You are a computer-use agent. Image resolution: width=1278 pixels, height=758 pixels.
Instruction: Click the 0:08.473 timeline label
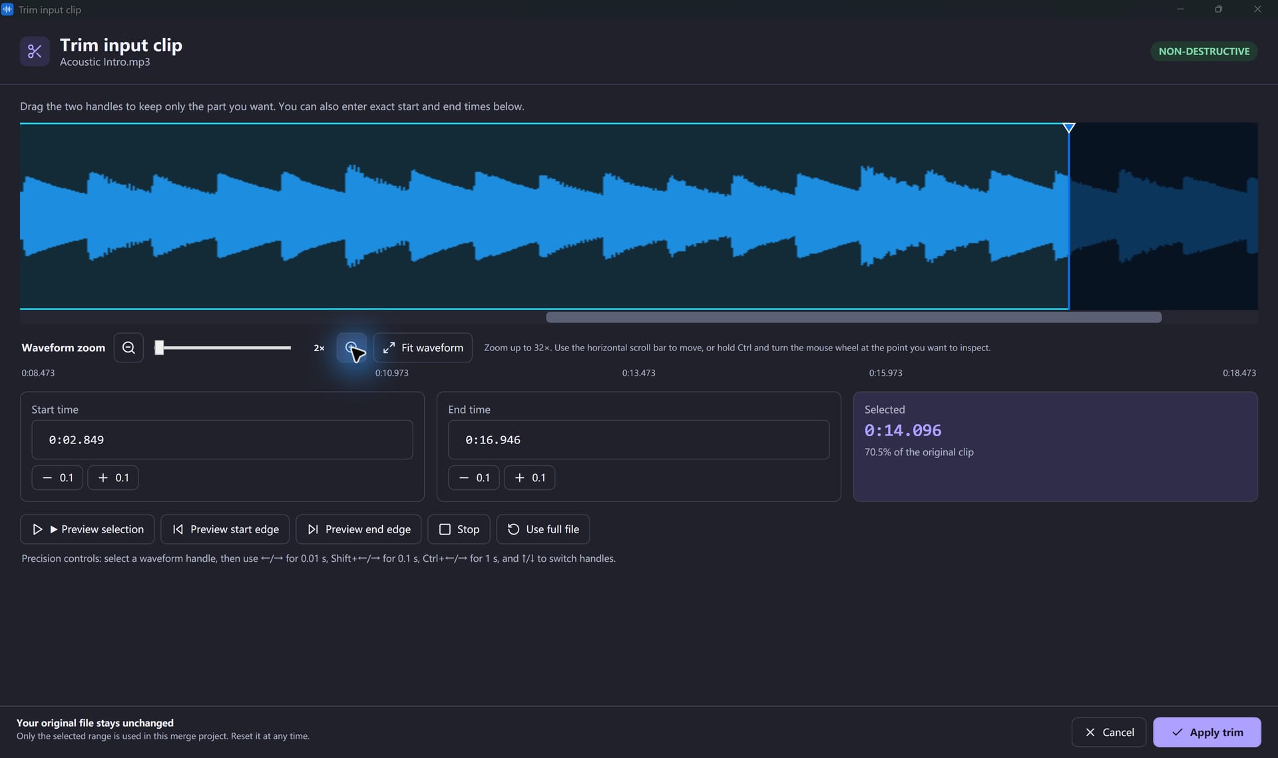[38, 373]
